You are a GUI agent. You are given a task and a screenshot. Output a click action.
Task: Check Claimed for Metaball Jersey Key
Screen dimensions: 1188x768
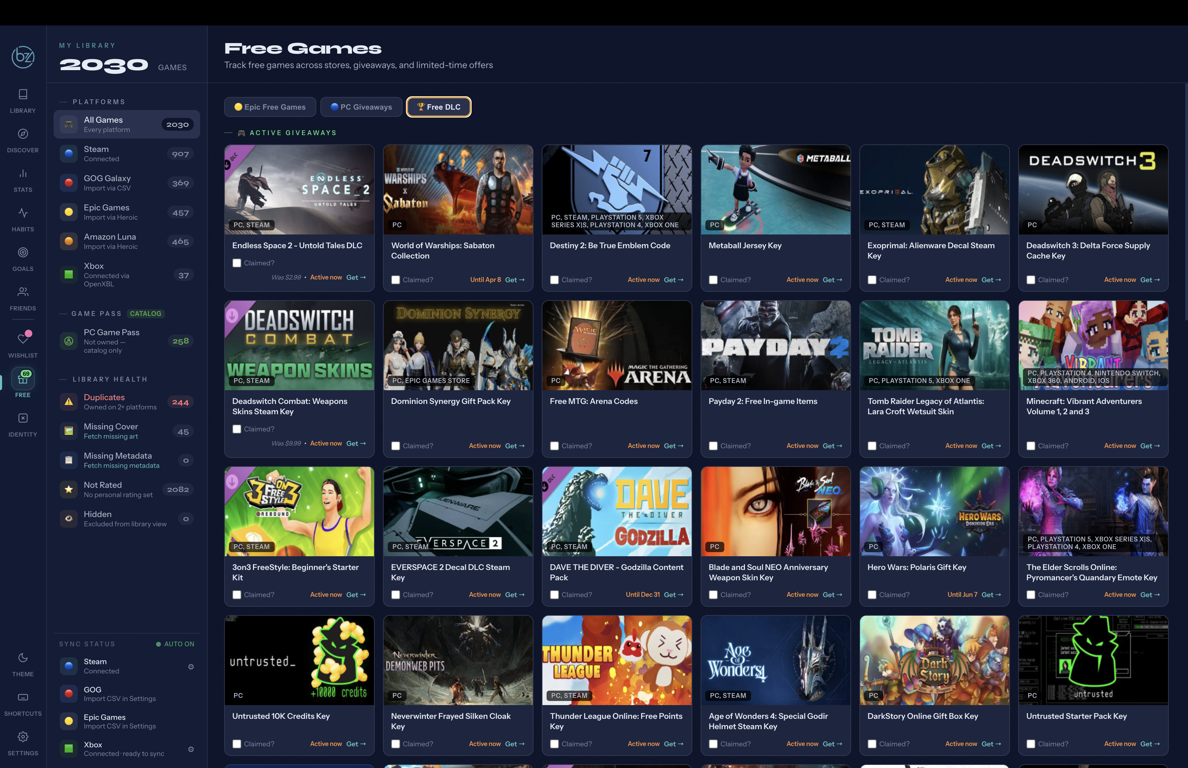coord(713,280)
